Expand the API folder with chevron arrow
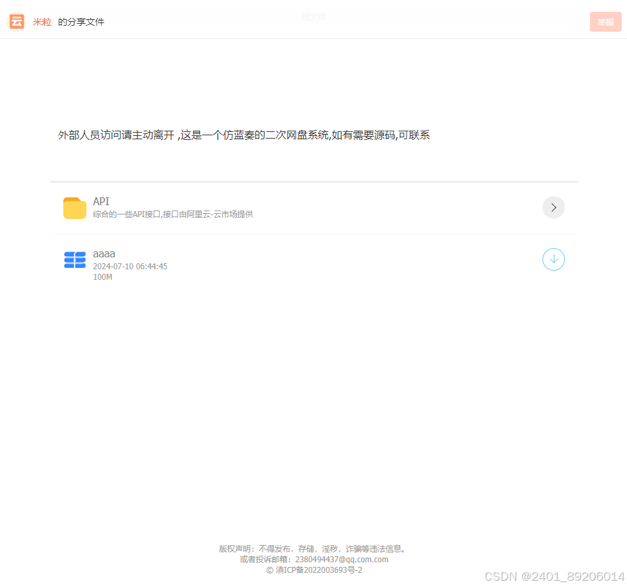Viewport: 627px width, 588px height. coord(553,207)
